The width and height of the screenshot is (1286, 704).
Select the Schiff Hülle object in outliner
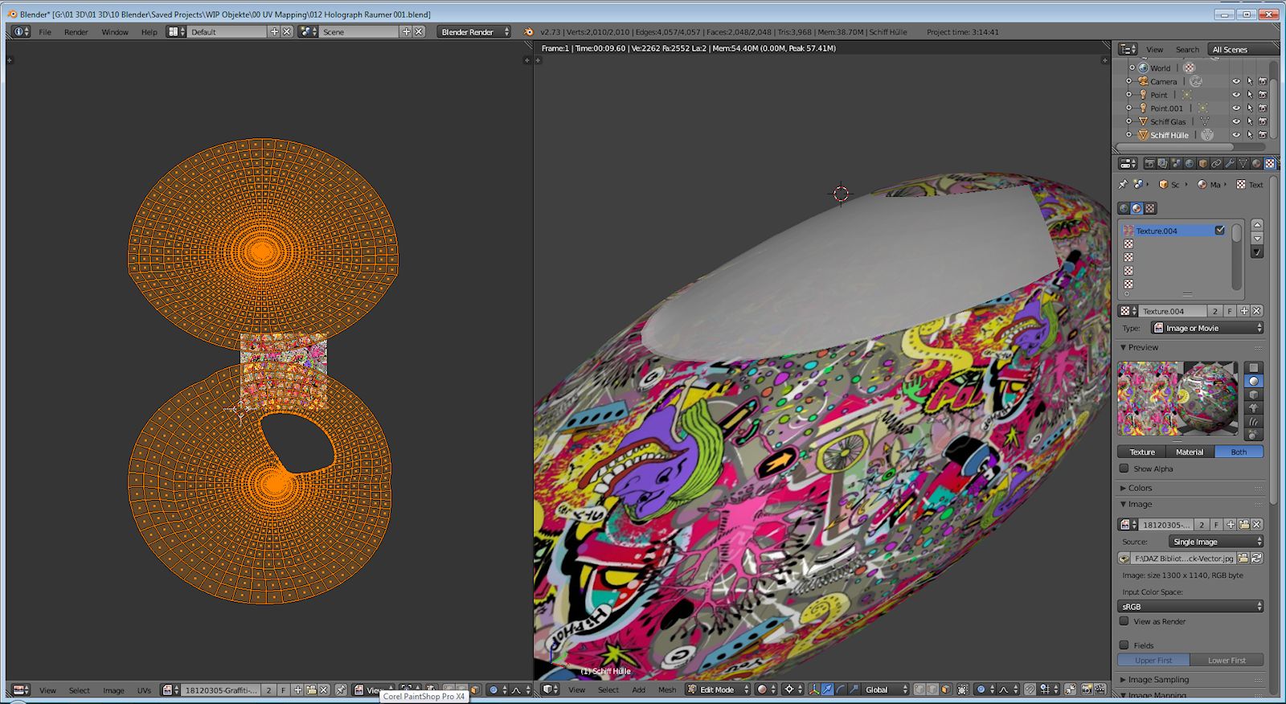tap(1169, 135)
